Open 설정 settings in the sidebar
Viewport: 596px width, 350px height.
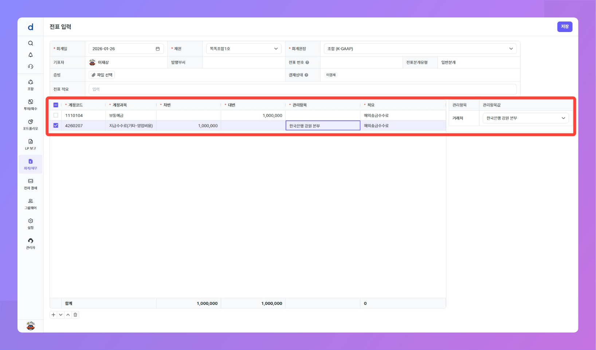(31, 224)
